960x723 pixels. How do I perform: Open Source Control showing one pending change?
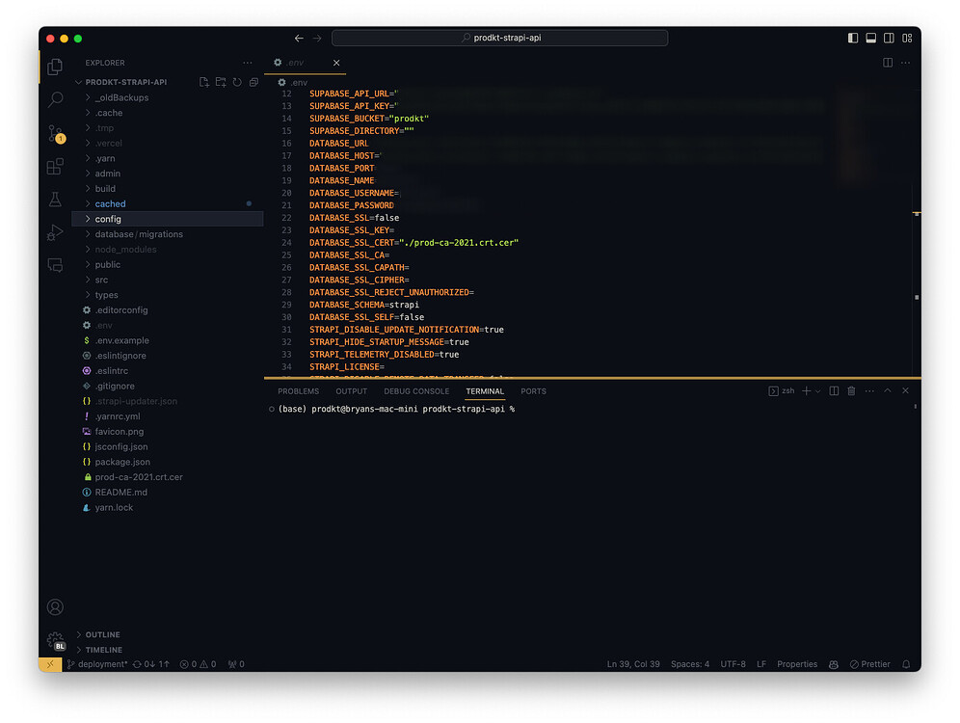(55, 135)
